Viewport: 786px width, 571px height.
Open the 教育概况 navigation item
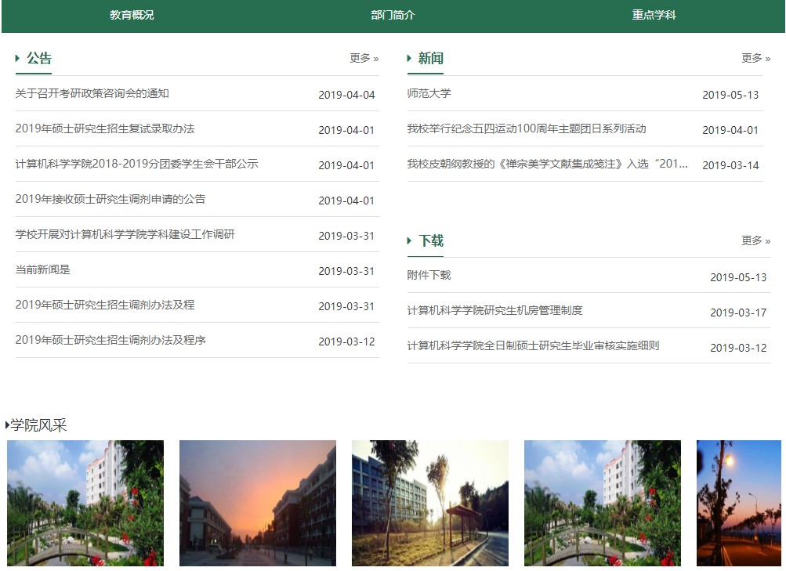coord(132,15)
